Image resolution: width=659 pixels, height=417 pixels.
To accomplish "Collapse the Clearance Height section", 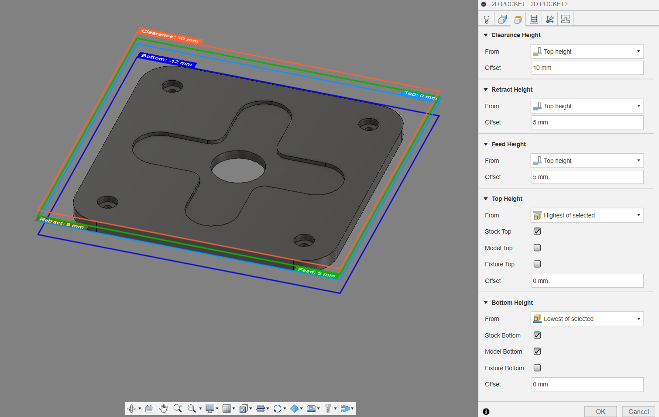I will (486, 35).
